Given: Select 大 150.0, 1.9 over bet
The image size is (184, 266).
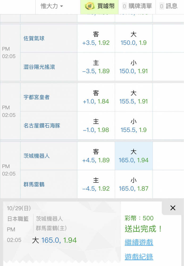Looking at the screenshot, I should 134,38.
